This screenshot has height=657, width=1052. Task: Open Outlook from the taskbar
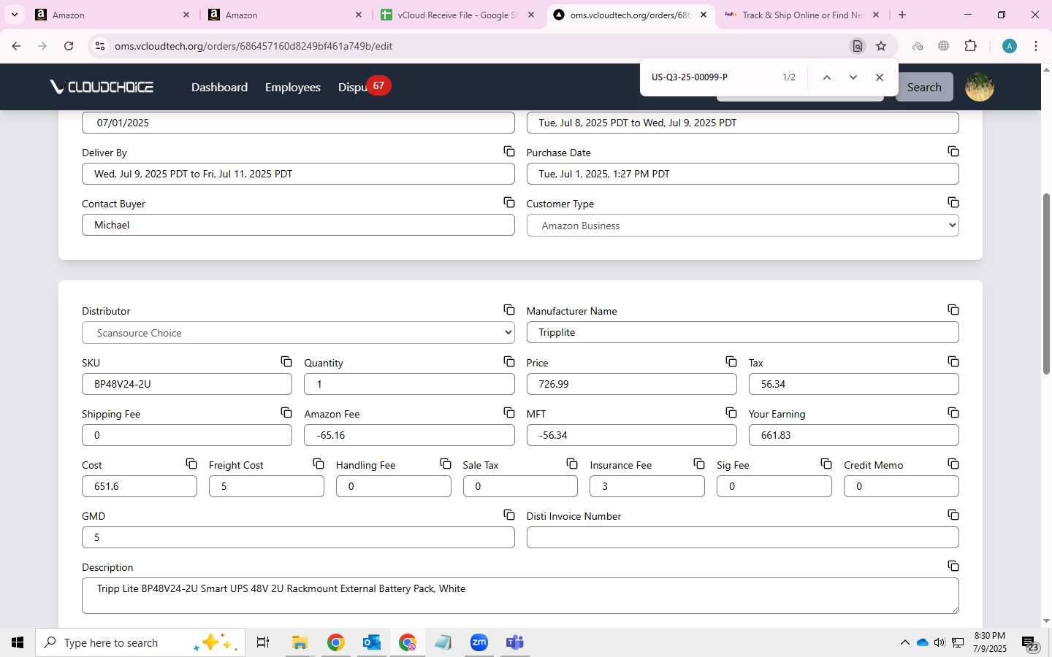pos(372,642)
